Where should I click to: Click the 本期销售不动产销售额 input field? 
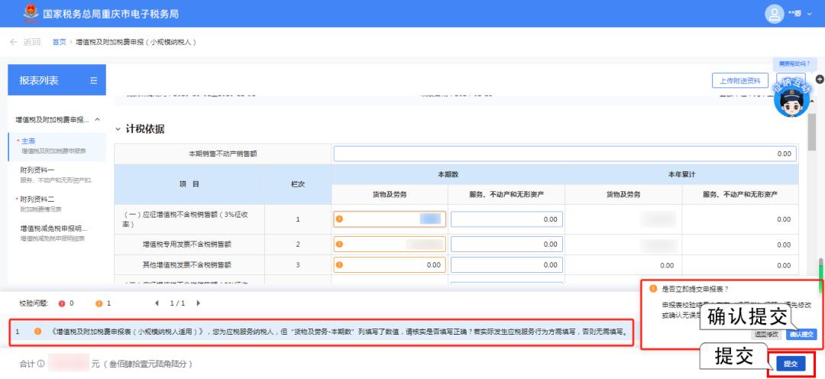pos(565,154)
